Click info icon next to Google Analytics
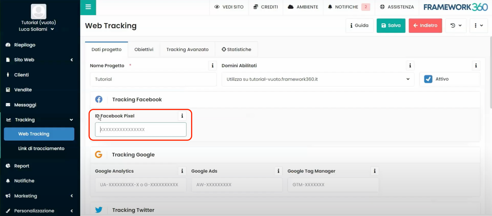This screenshot has height=216, width=492. point(182,171)
